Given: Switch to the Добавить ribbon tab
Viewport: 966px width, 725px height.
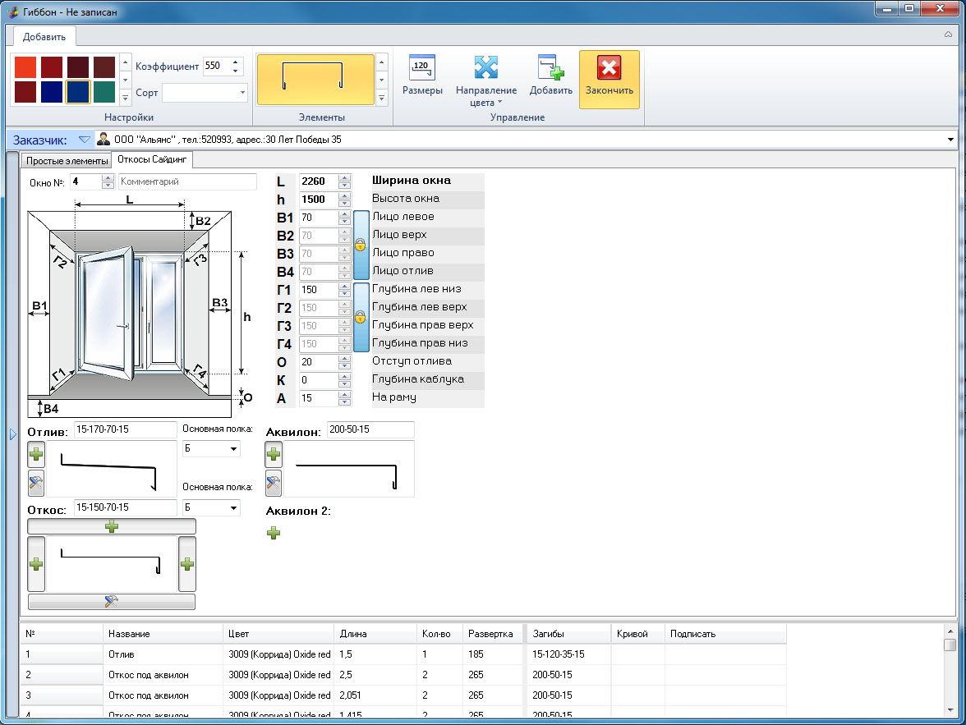Looking at the screenshot, I should (x=44, y=37).
